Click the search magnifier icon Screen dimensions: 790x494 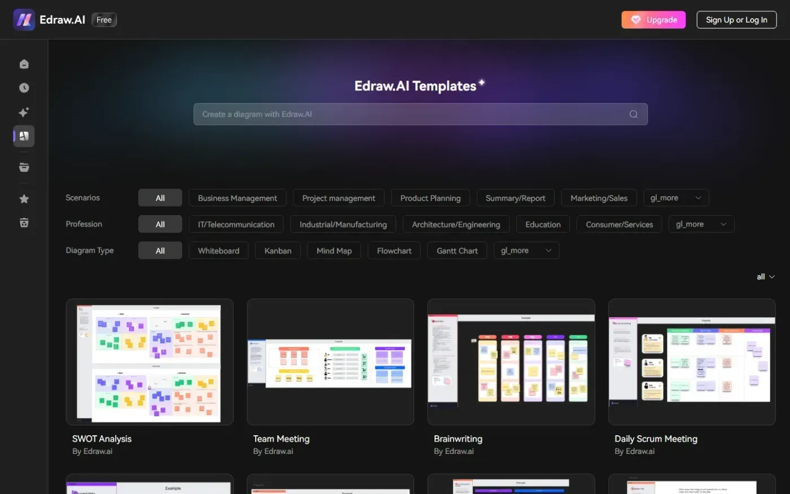tap(634, 114)
